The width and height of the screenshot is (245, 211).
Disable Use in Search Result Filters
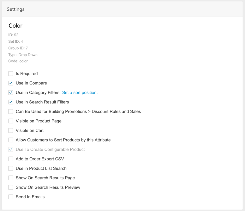11,102
